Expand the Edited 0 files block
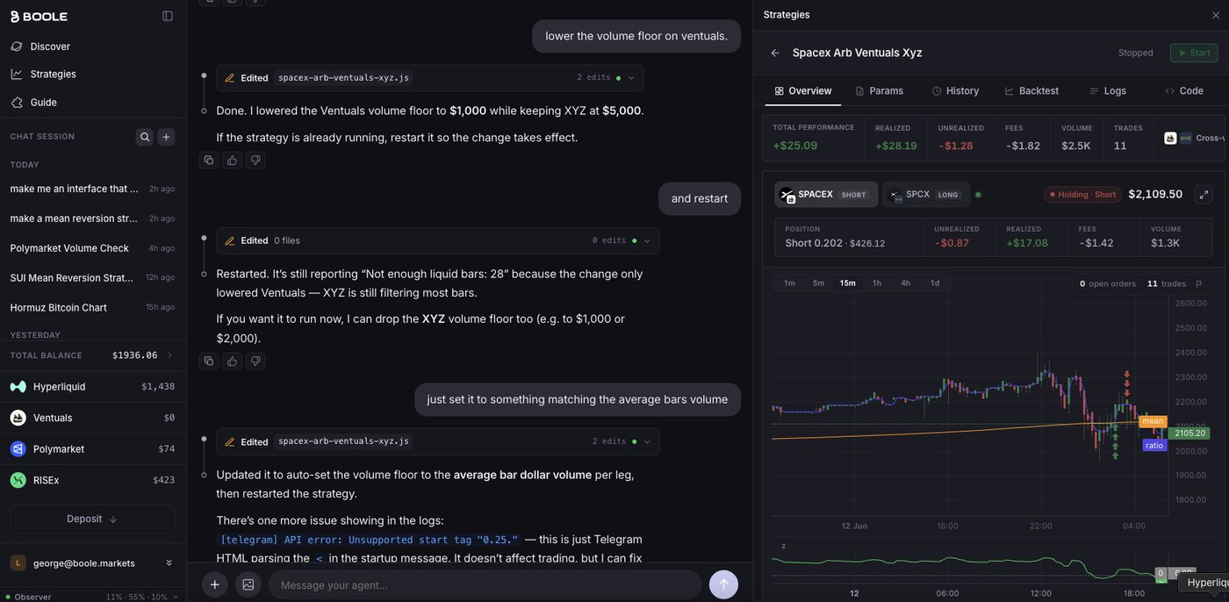The image size is (1229, 602). click(438, 240)
